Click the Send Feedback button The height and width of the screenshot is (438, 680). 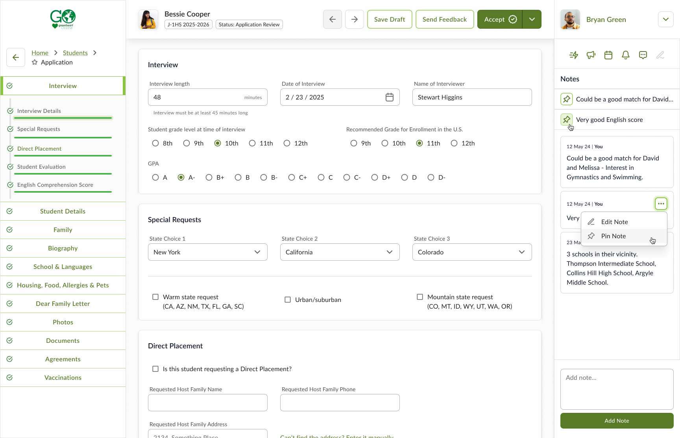pyautogui.click(x=445, y=19)
